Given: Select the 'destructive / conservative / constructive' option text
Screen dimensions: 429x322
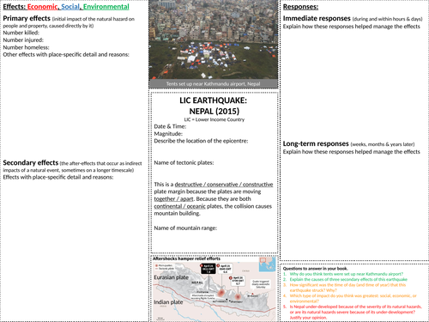Looking at the screenshot, I should (x=224, y=185).
